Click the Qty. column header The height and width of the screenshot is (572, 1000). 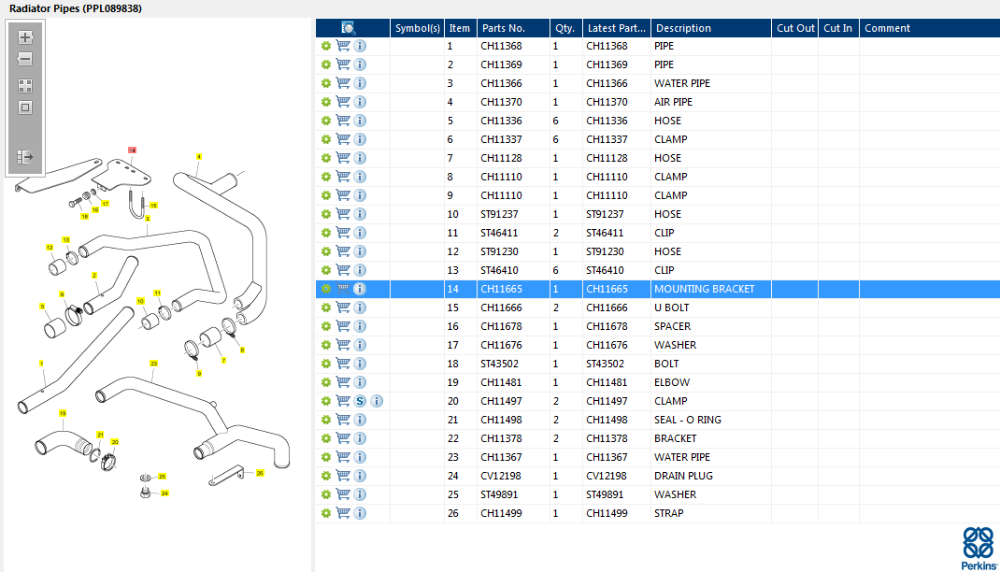564,28
